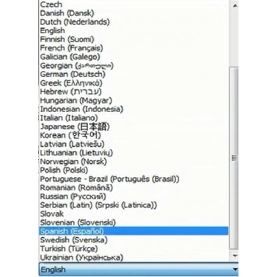Image resolution: width=277 pixels, height=277 pixels.
Task: Choose Slovenian (Slovenski) language
Action: (134, 223)
